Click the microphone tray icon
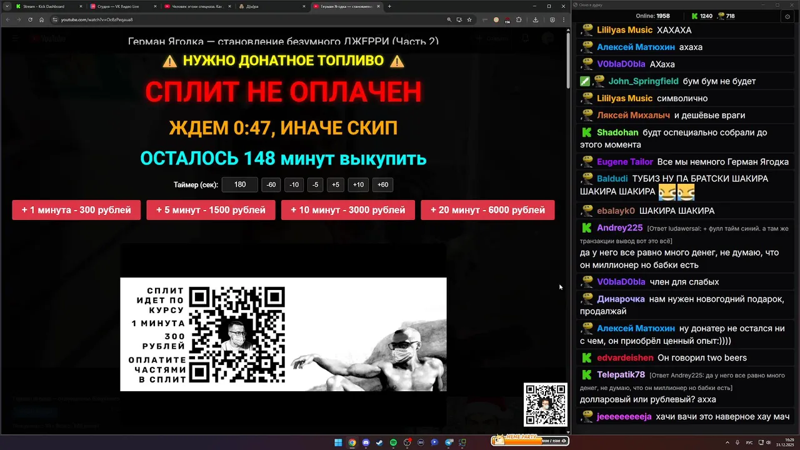Screen dimensions: 800x450 pos(738,442)
